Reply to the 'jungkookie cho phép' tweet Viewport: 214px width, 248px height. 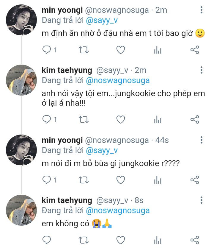47,120
